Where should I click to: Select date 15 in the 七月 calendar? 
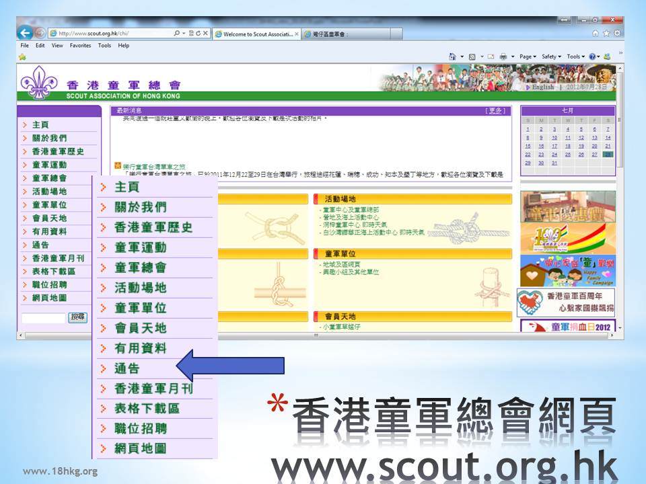pos(528,146)
